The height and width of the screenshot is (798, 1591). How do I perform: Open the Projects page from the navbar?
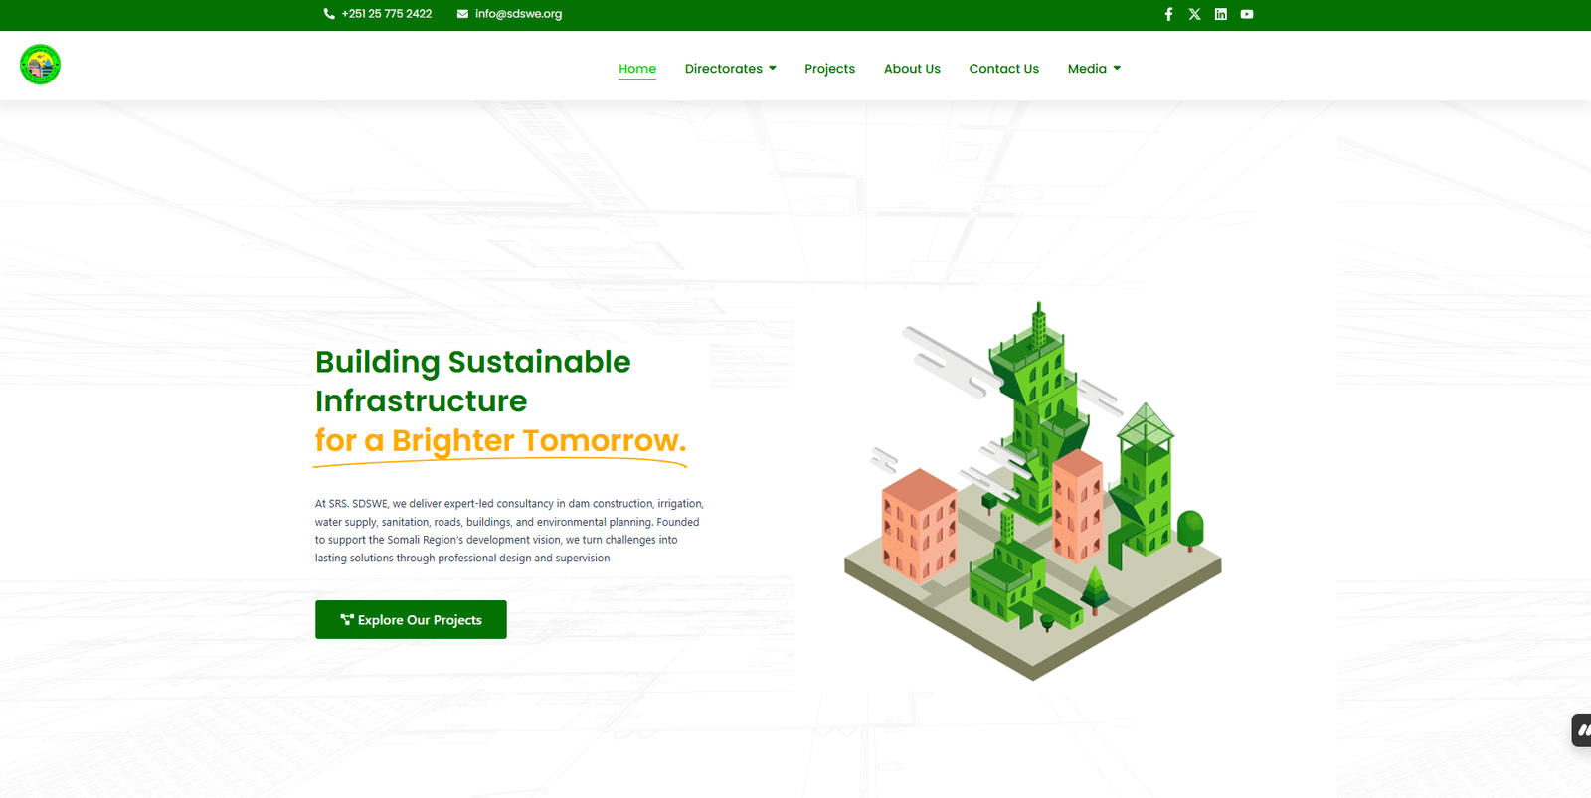[x=829, y=69]
